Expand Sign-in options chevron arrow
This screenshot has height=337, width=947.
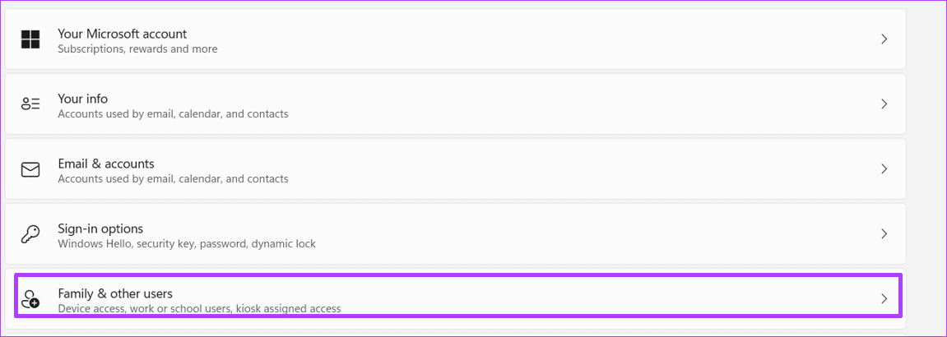(884, 234)
